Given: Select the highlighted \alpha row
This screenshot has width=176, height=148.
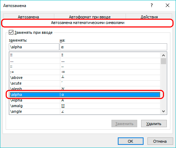Looking at the screenshot, I should tap(85, 94).
